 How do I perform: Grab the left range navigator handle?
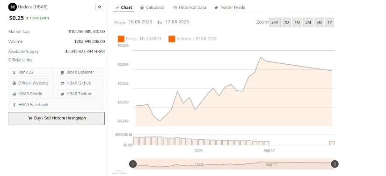coord(133,164)
